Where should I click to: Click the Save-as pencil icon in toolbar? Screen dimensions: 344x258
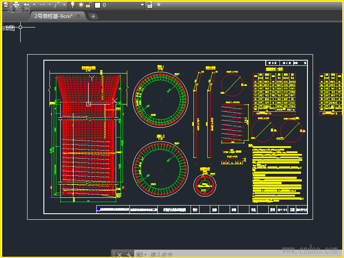(x=6, y=5)
